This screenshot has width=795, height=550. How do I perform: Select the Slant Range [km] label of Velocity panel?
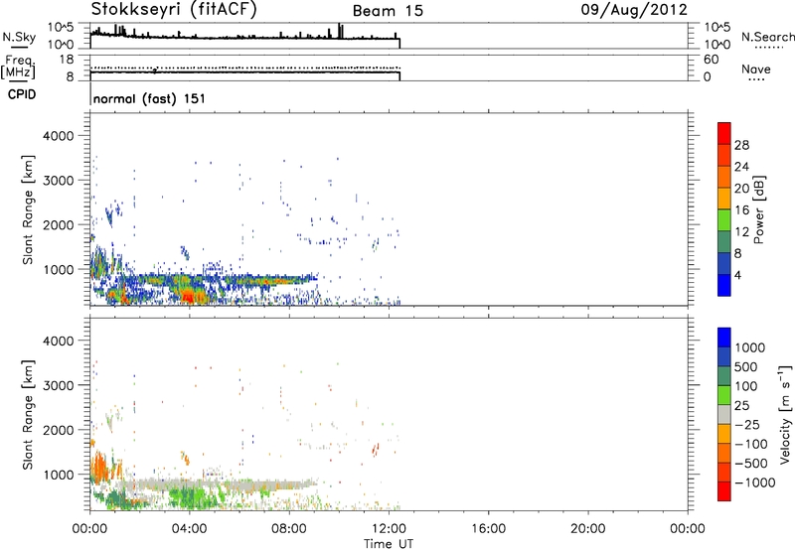[28, 414]
